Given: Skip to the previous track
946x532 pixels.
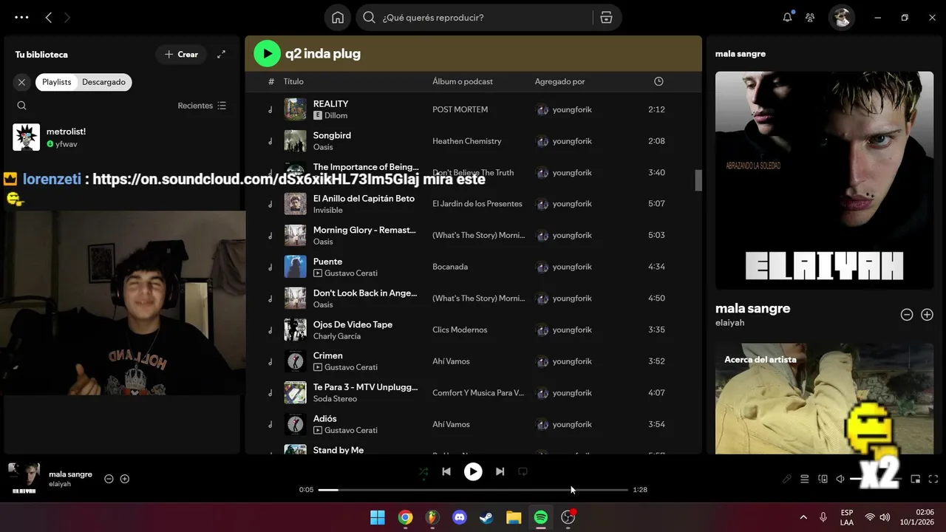Looking at the screenshot, I should [446, 471].
